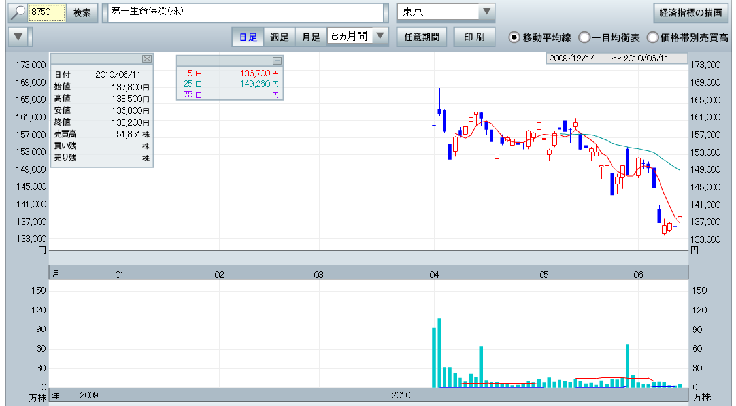Screen dimensions: 736x406
Task: Click the 任意期間 custom period button
Action: pos(422,37)
